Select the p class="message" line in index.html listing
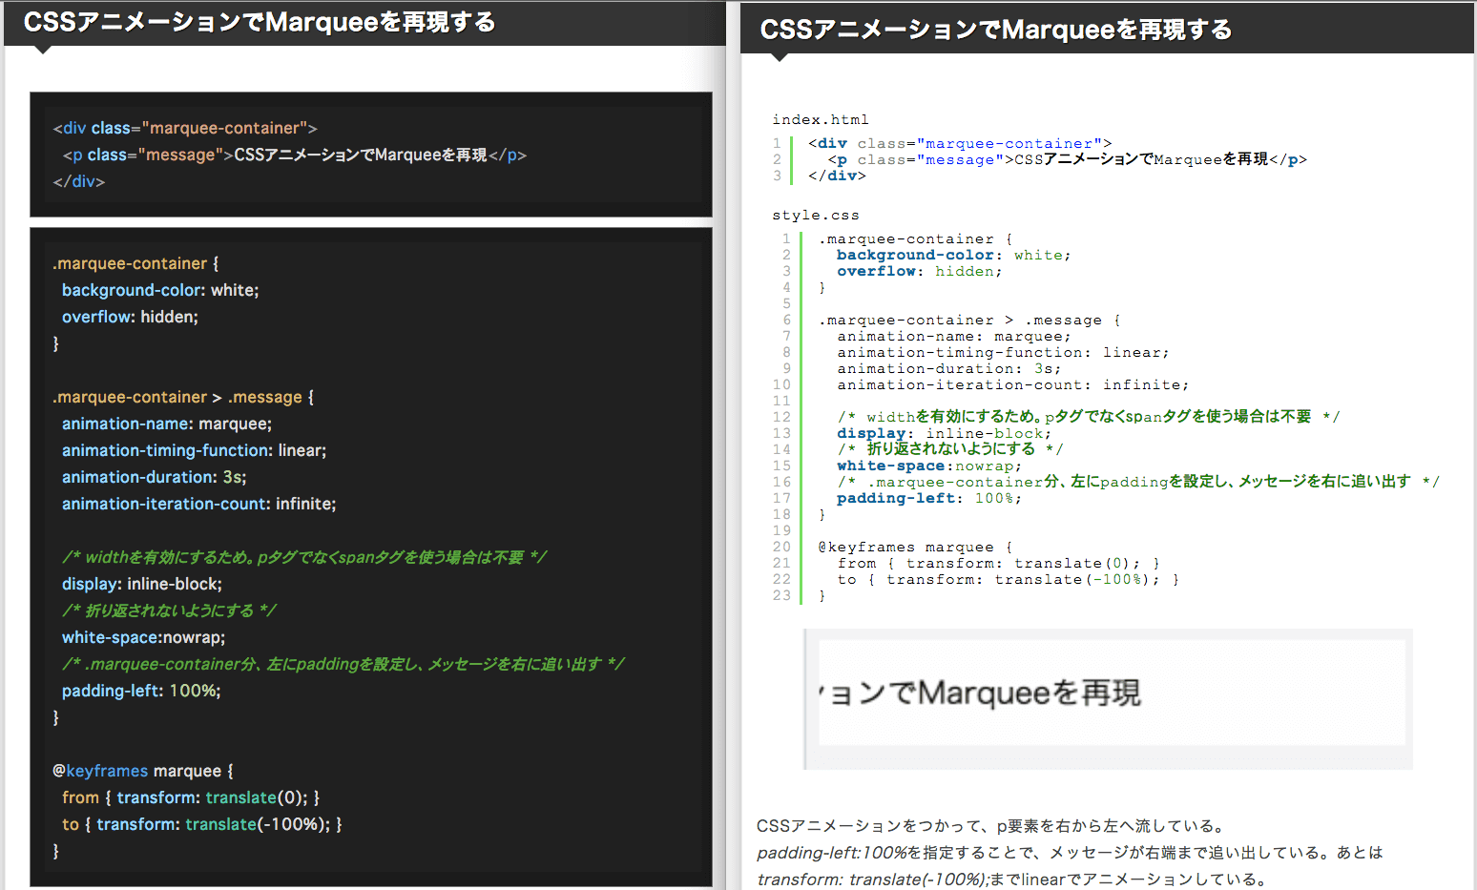The height and width of the screenshot is (890, 1477). (1067, 159)
